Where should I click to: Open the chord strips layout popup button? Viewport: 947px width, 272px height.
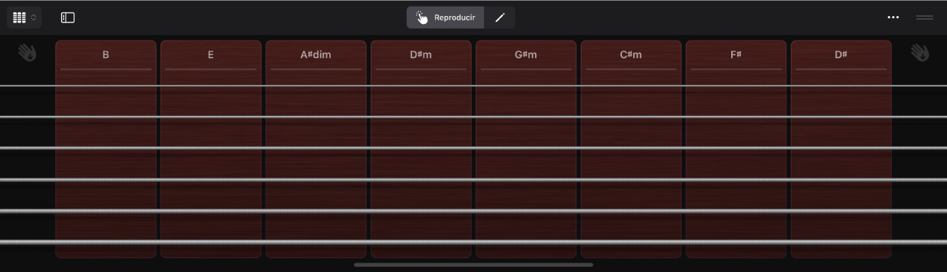coord(24,17)
